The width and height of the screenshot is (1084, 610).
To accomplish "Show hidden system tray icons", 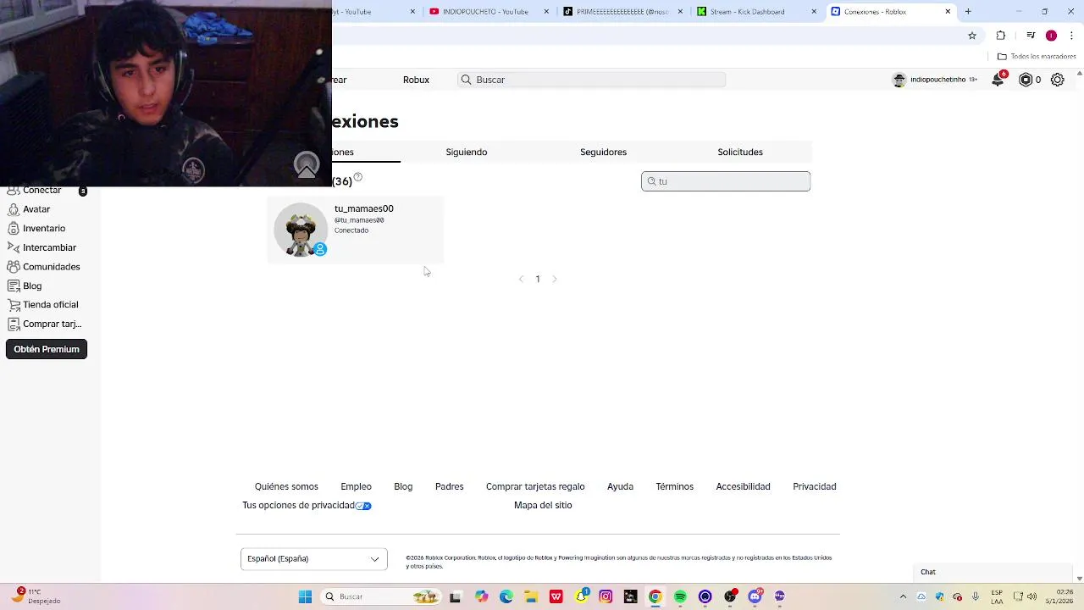I will (903, 596).
